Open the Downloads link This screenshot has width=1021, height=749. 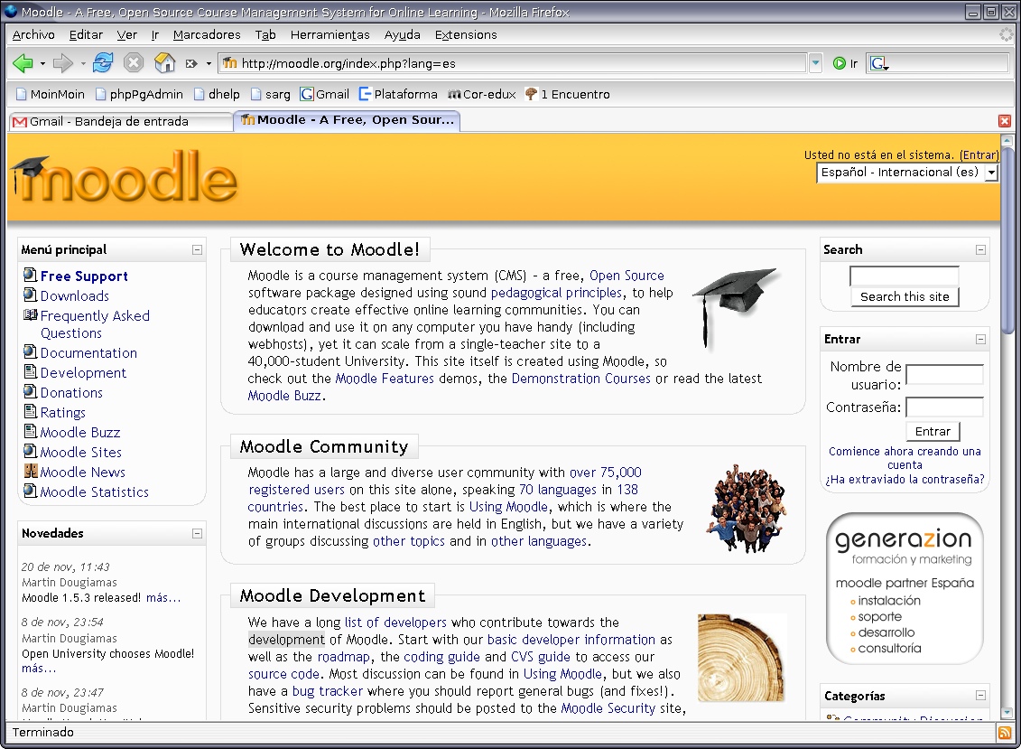(74, 296)
